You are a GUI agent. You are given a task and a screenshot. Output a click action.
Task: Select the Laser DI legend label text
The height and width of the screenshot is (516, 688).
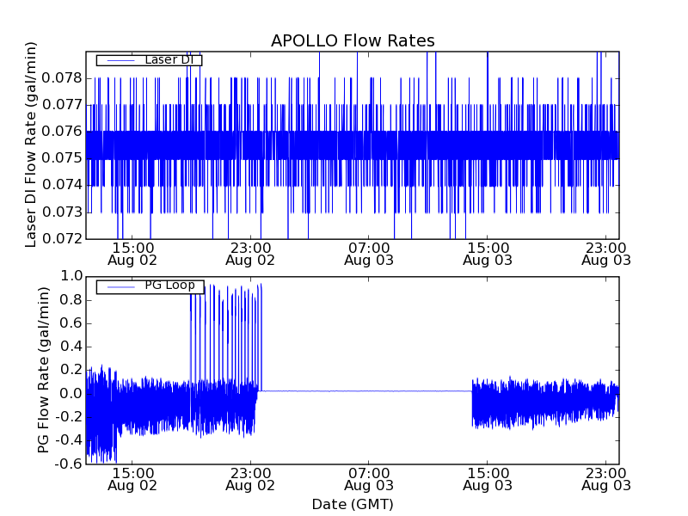172,60
